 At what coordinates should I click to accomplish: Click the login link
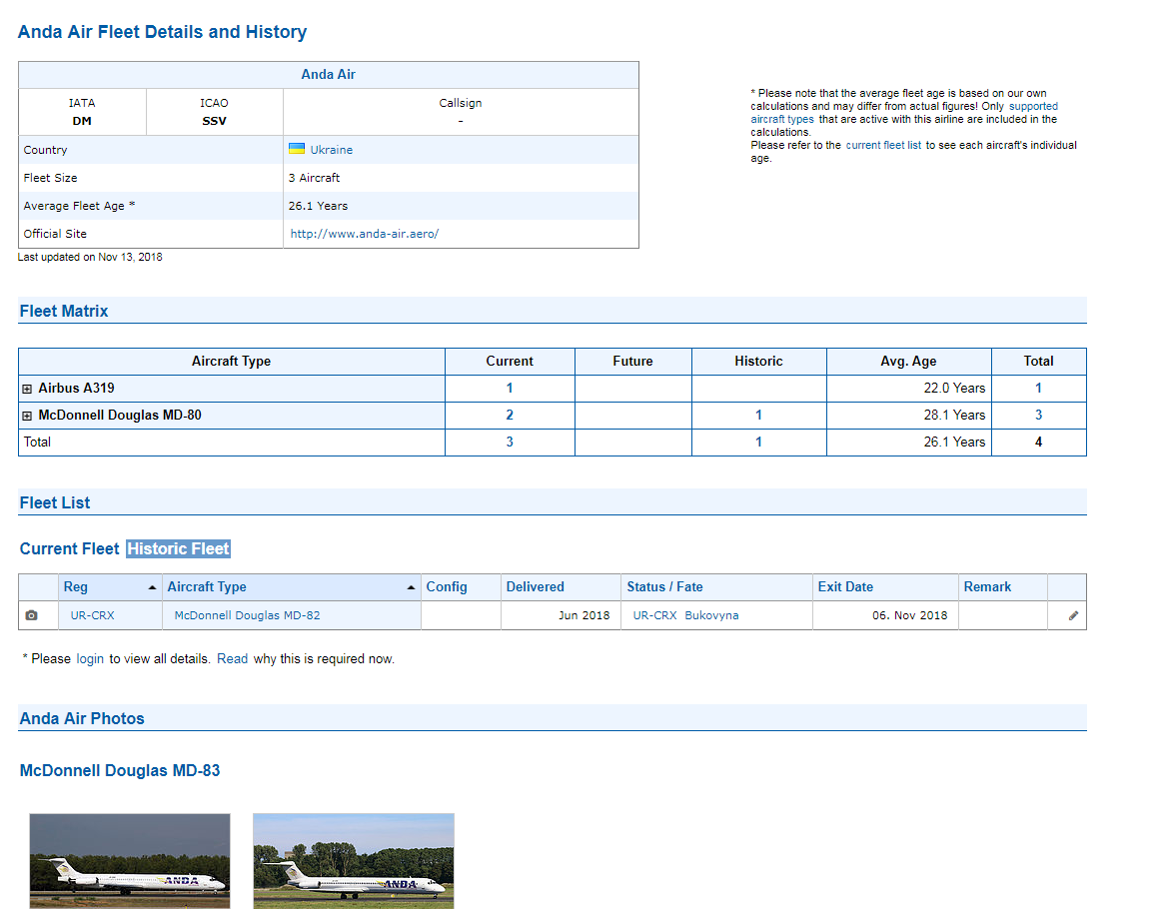[x=90, y=659]
